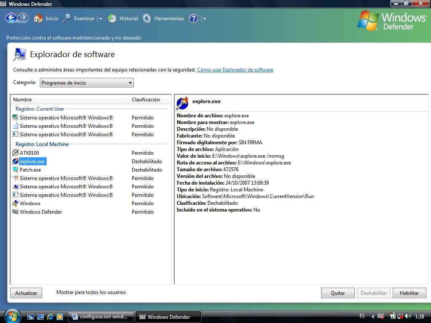
Task: Go back with the blue Back arrow
Action: 11,18
